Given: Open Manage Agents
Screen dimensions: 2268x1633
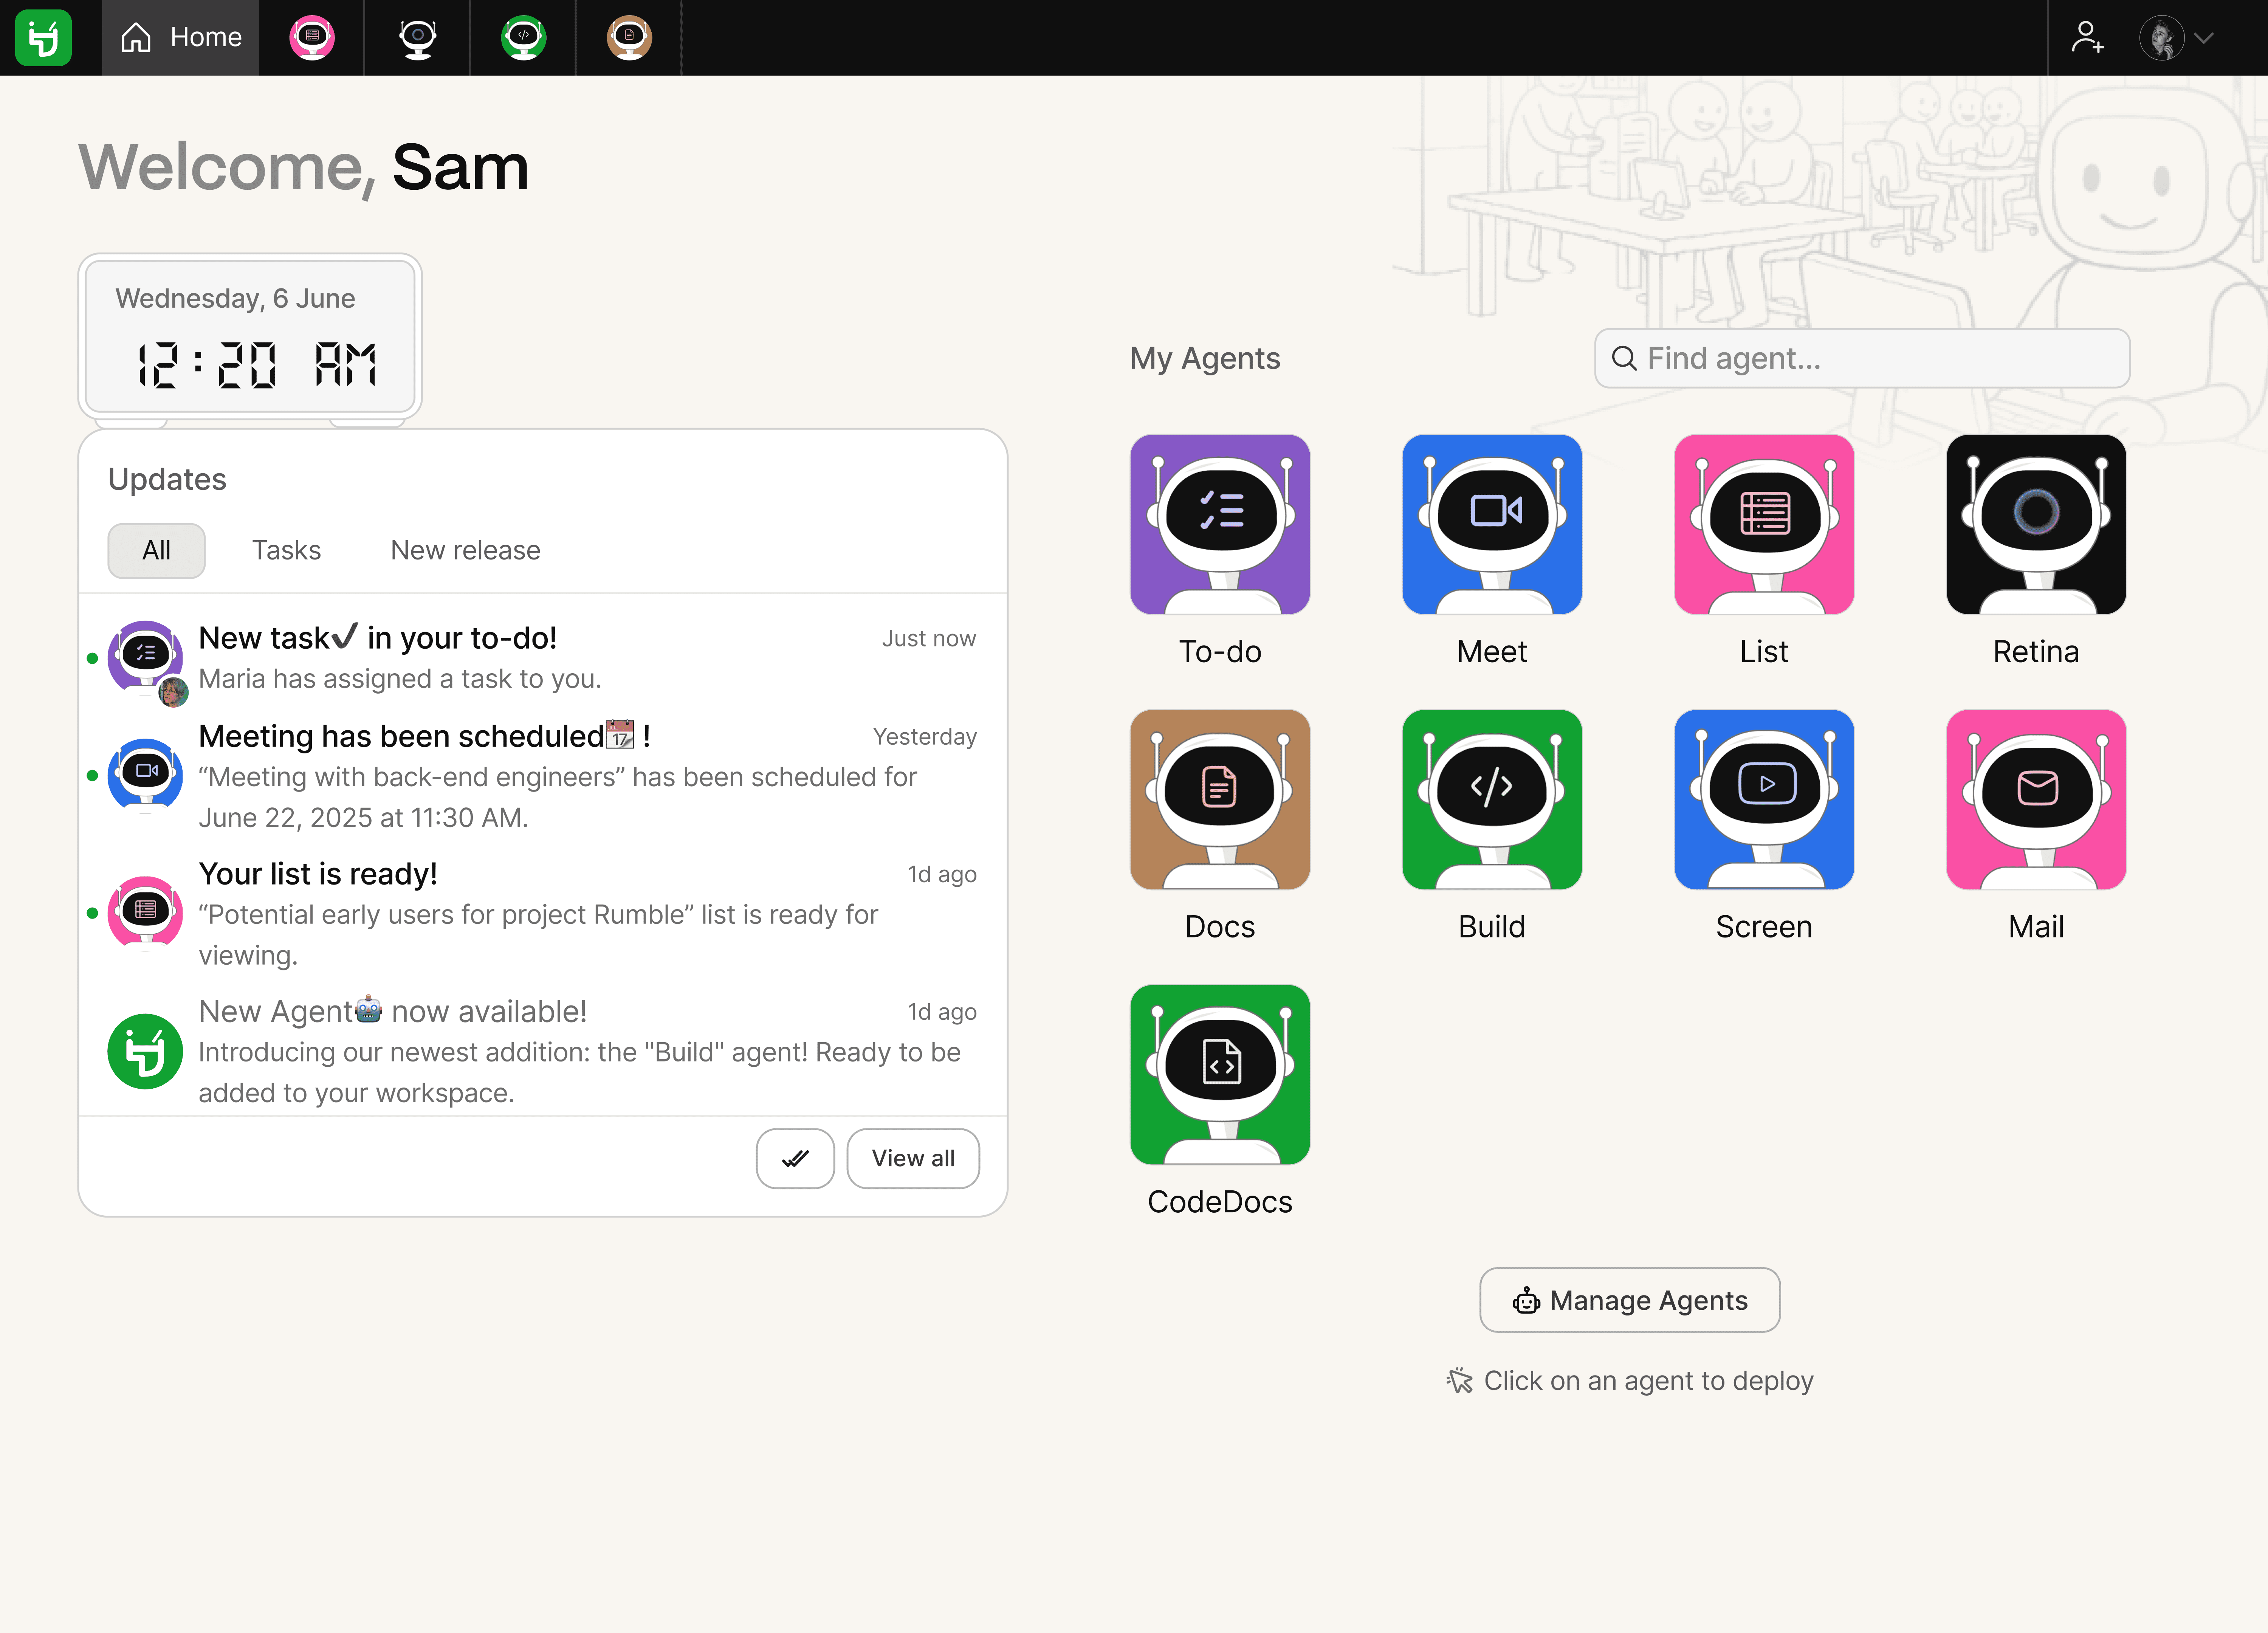Looking at the screenshot, I should pos(1629,1300).
